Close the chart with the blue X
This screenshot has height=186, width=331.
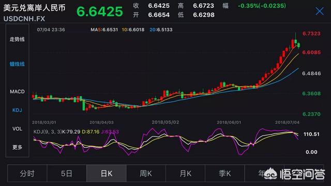click(x=320, y=11)
